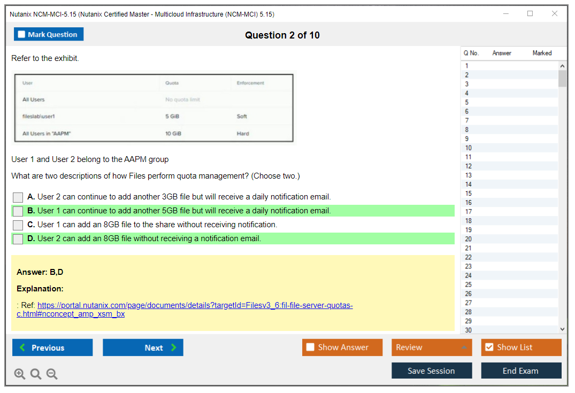The width and height of the screenshot is (575, 393).
Task: Click the zoom in magnifier icon
Action: pos(20,374)
